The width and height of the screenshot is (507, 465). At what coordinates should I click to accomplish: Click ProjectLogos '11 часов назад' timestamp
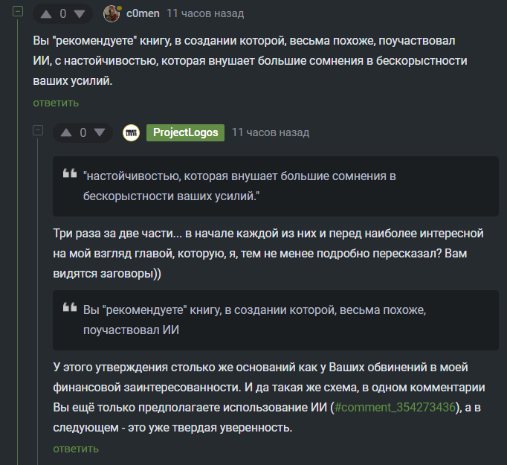tap(271, 132)
